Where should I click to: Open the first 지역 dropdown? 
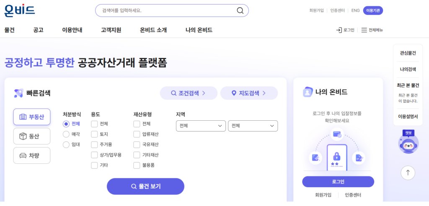pyautogui.click(x=201, y=126)
